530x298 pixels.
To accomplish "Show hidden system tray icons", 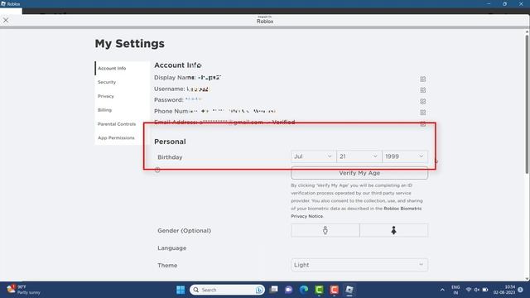I will point(442,290).
